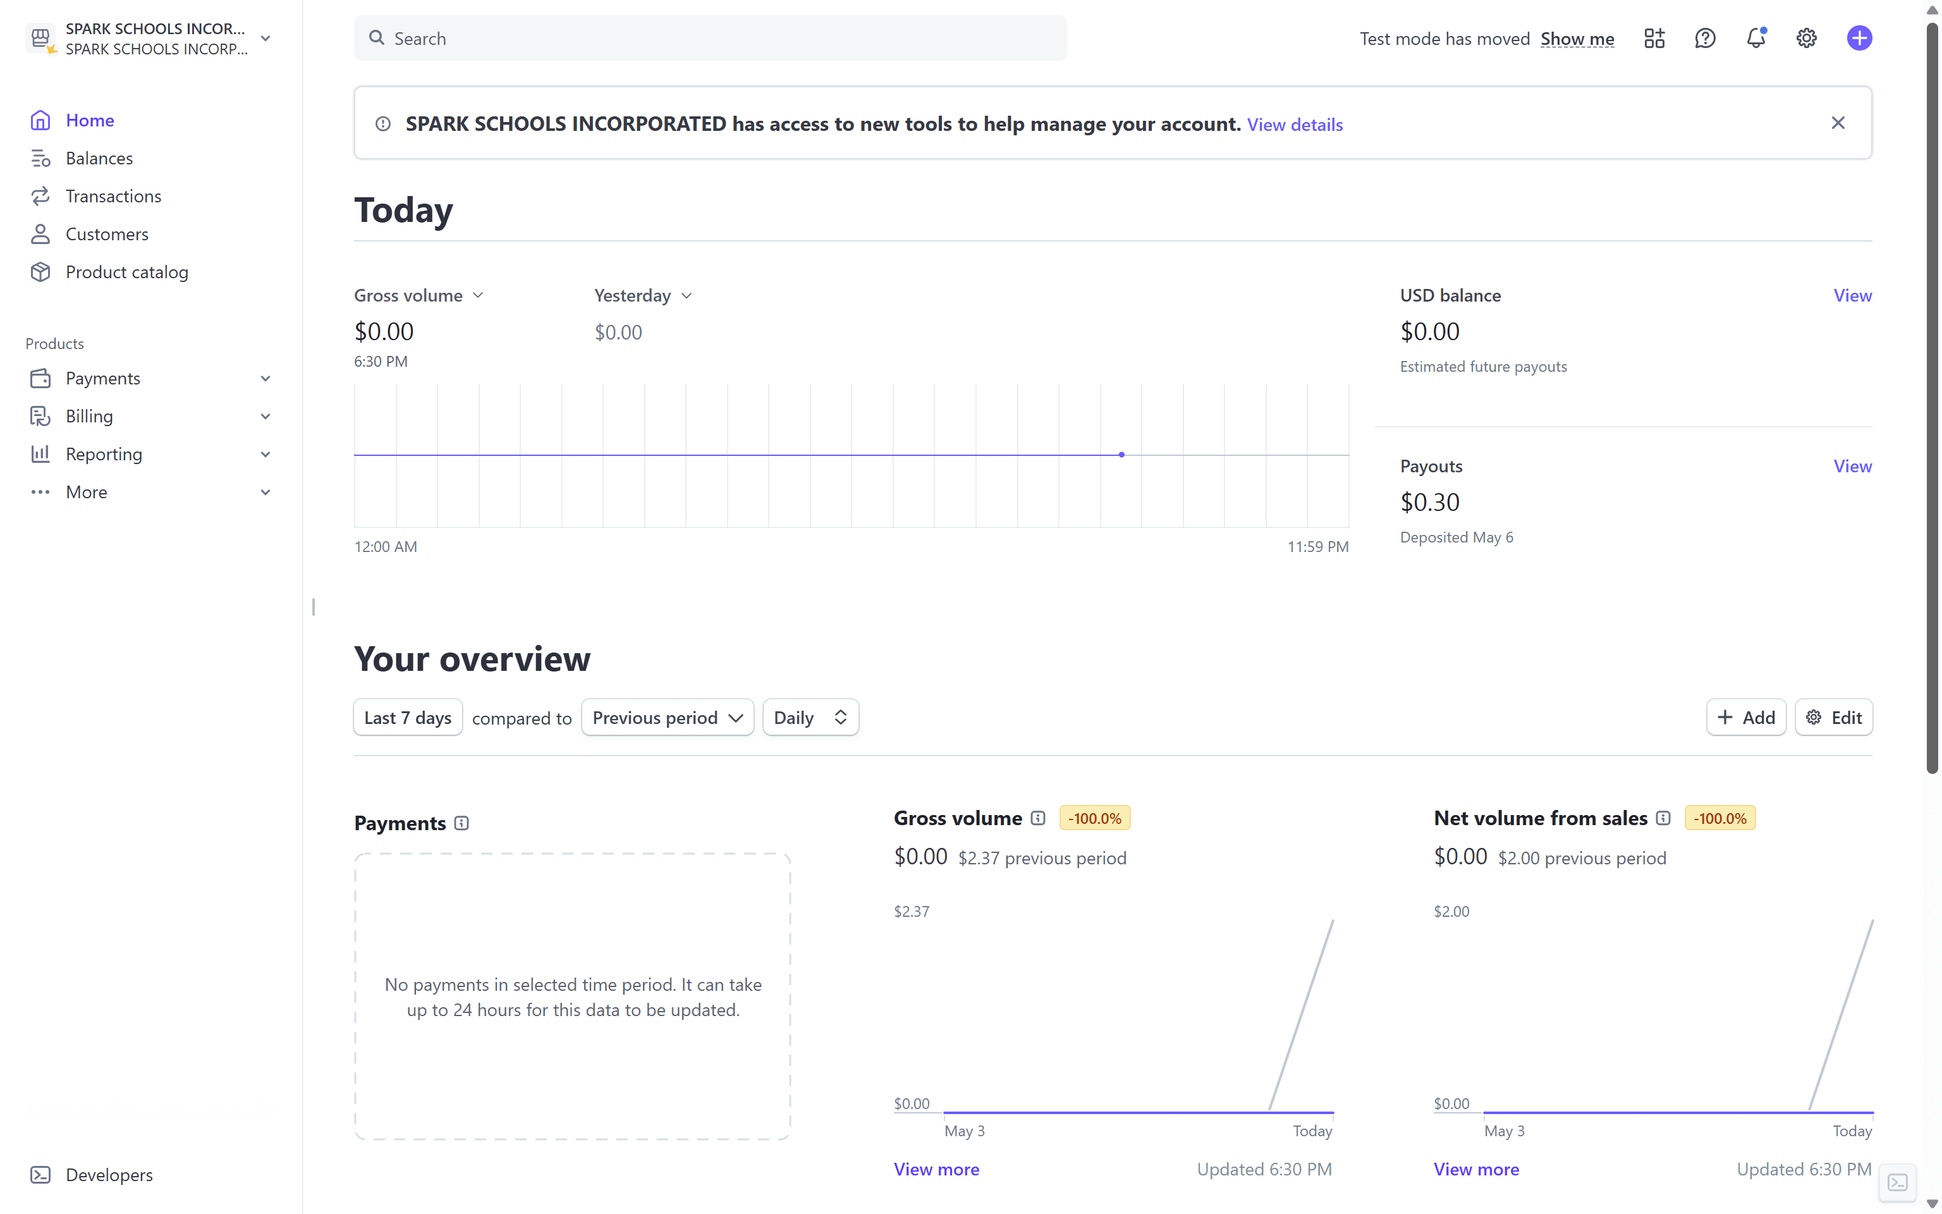Click info icon beside Gross volume overview
This screenshot has height=1214, width=1942.
point(1037,818)
